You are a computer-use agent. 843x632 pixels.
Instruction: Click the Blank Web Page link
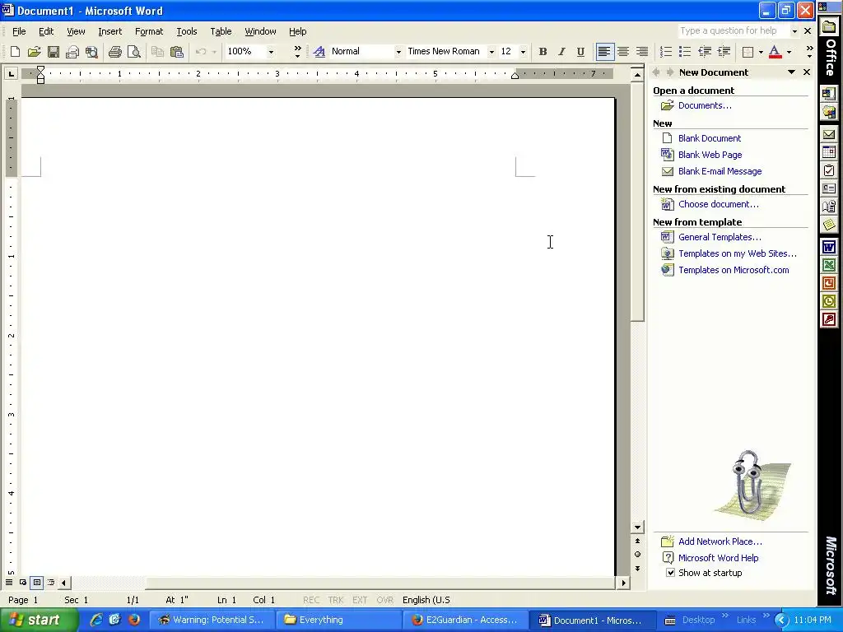tap(710, 155)
